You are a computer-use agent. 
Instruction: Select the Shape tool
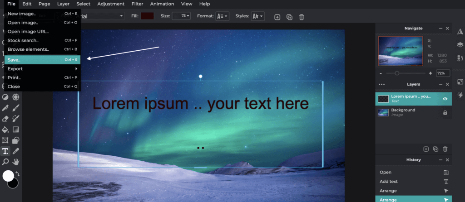[16, 140]
